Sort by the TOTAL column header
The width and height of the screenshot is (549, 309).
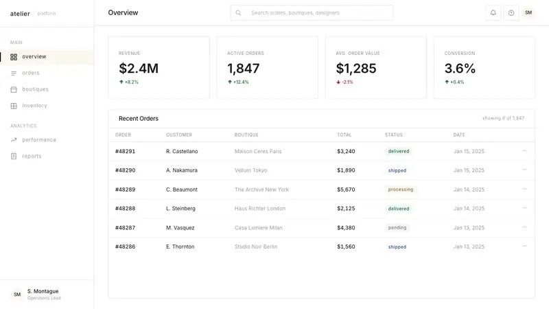coord(344,135)
